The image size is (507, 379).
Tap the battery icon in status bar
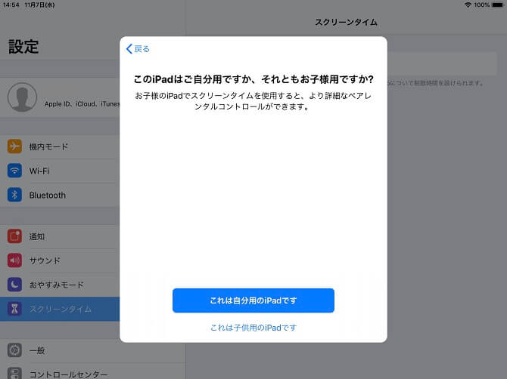498,5
